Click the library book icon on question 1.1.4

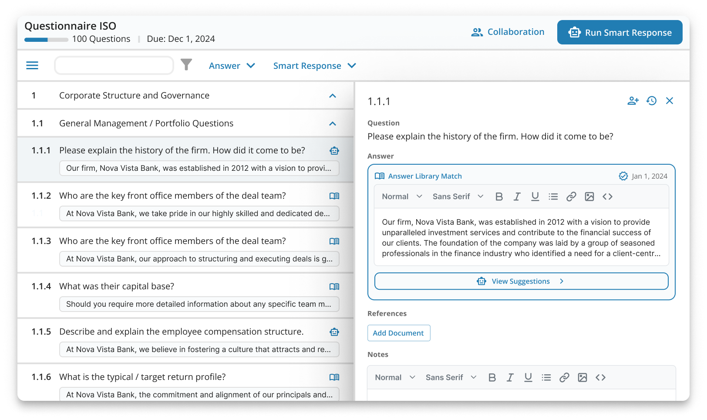(334, 287)
